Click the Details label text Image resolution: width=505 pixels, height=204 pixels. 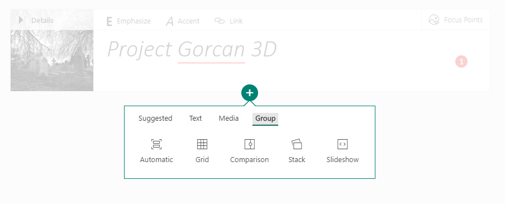pyautogui.click(x=42, y=20)
